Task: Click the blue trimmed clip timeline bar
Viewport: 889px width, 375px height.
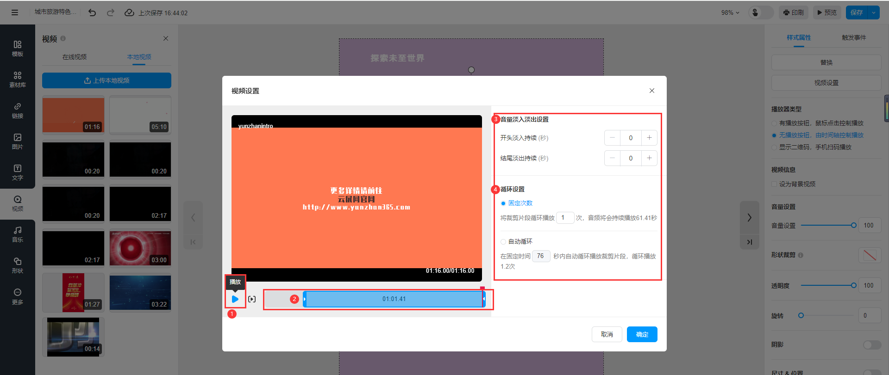Action: [394, 299]
